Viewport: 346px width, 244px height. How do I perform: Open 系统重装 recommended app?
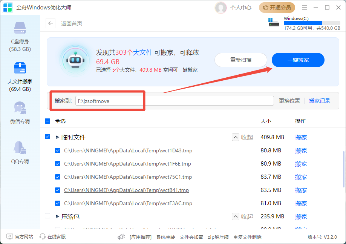166,237
